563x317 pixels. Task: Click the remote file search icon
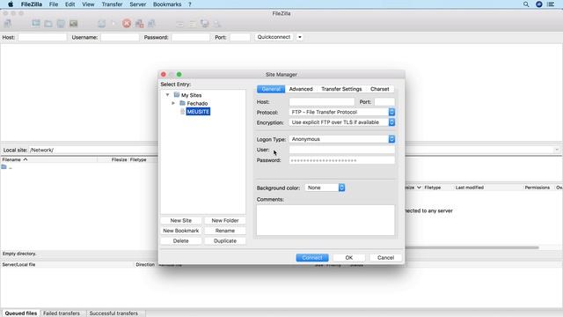click(217, 24)
